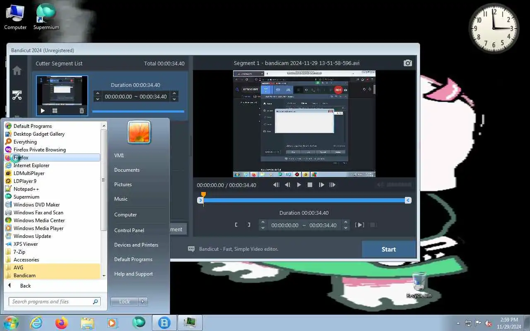The height and width of the screenshot is (331, 530).
Task: Click the Start menu user picture
Action: [139, 132]
